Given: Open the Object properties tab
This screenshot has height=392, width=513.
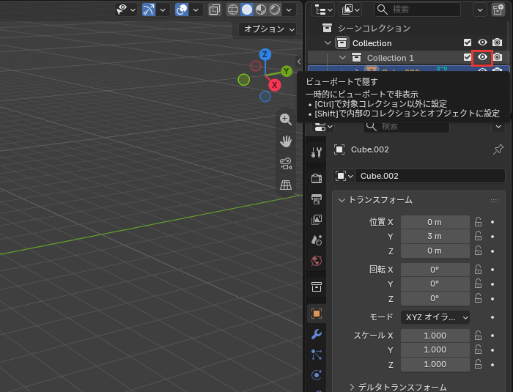Looking at the screenshot, I should coord(317,314).
